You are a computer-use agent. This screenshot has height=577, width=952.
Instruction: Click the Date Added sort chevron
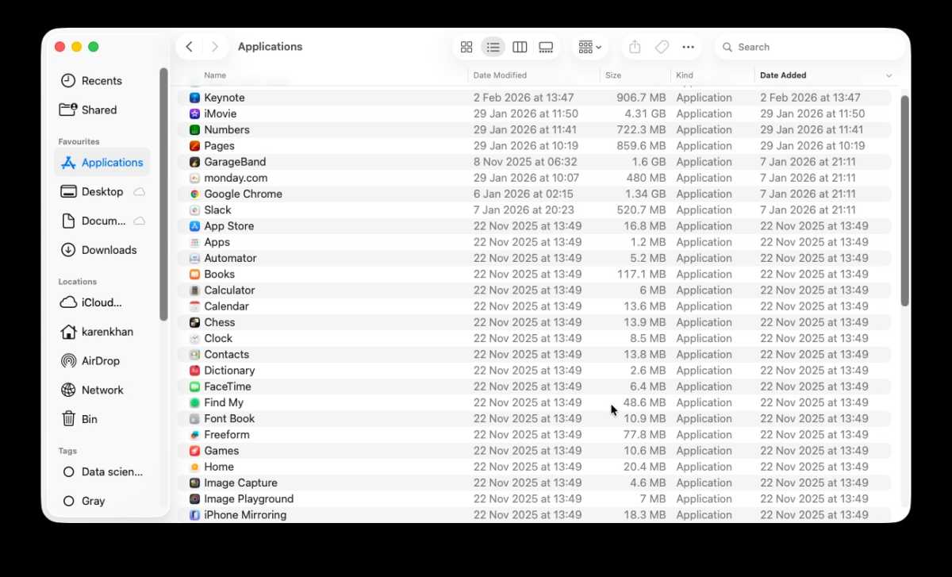(887, 75)
